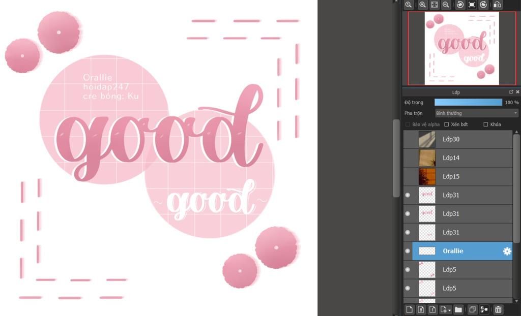Click the navigator preview image

[x=462, y=48]
